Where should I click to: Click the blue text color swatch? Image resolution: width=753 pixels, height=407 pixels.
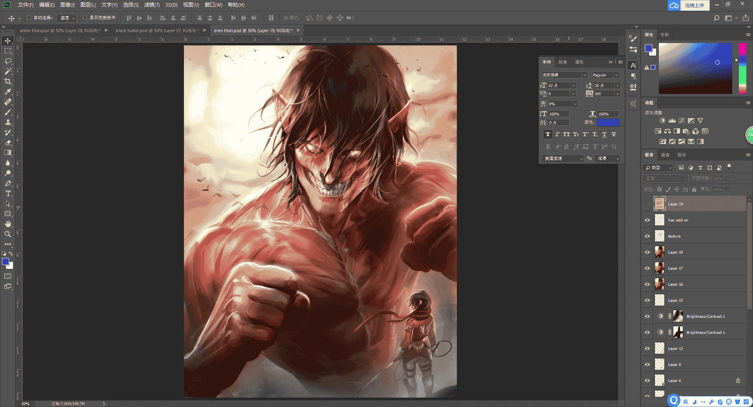pyautogui.click(x=608, y=122)
